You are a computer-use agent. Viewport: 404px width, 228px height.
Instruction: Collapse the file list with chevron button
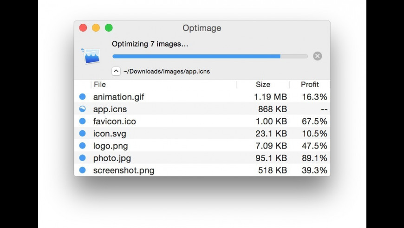(116, 71)
